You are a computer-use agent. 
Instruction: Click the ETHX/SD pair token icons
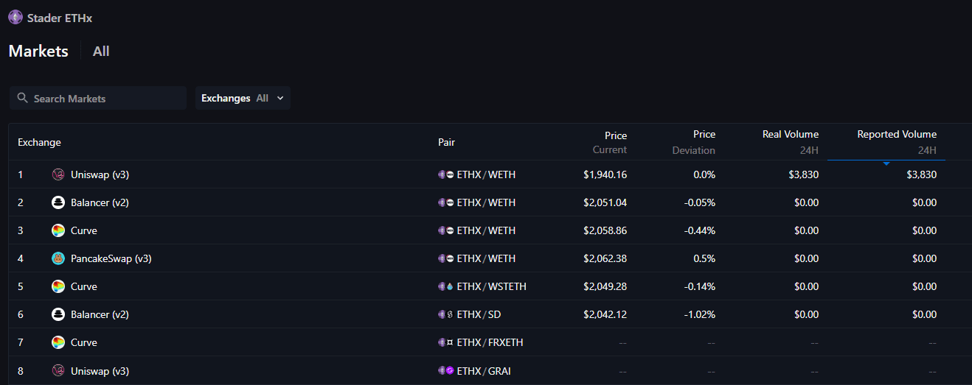[445, 314]
